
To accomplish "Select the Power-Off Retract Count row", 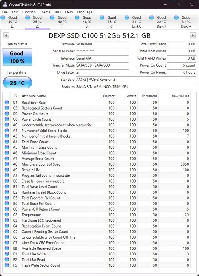I will [x=97, y=209].
